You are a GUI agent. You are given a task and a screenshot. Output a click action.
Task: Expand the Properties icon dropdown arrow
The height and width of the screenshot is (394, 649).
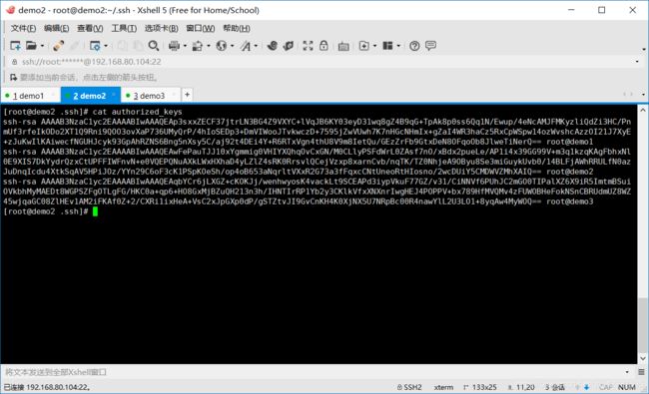106,46
